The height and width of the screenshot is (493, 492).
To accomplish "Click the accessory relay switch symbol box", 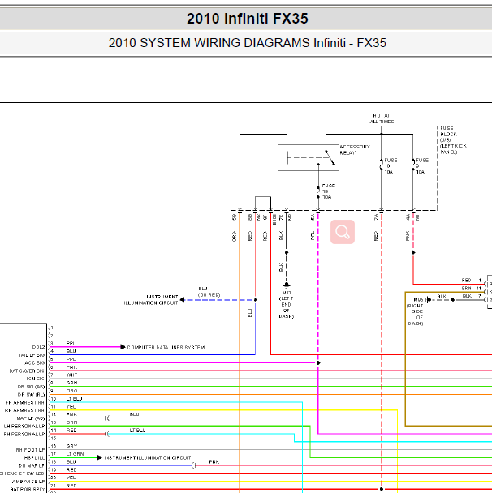I will 309,157.
